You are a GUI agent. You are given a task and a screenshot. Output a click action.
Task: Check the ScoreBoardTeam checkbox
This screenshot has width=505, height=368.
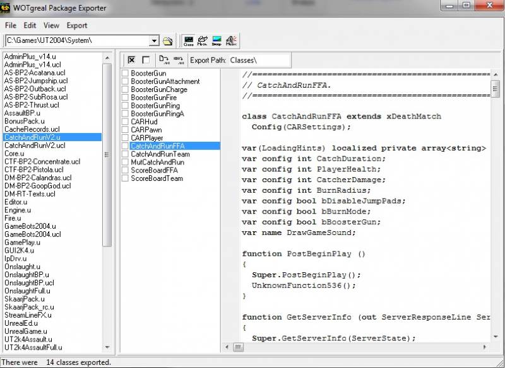[126, 179]
